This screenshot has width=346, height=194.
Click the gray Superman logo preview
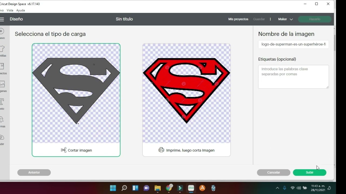(76, 91)
